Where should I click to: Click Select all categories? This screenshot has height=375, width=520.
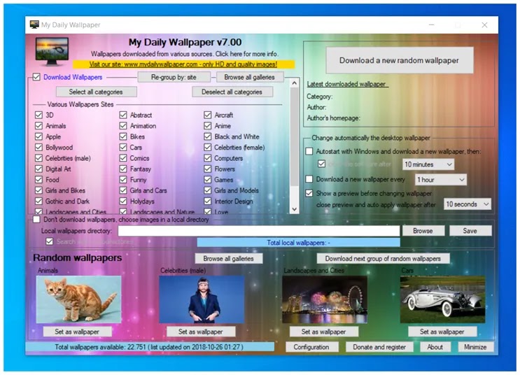(x=96, y=92)
